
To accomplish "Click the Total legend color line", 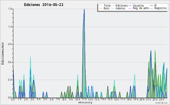I will [x=101, y=6].
